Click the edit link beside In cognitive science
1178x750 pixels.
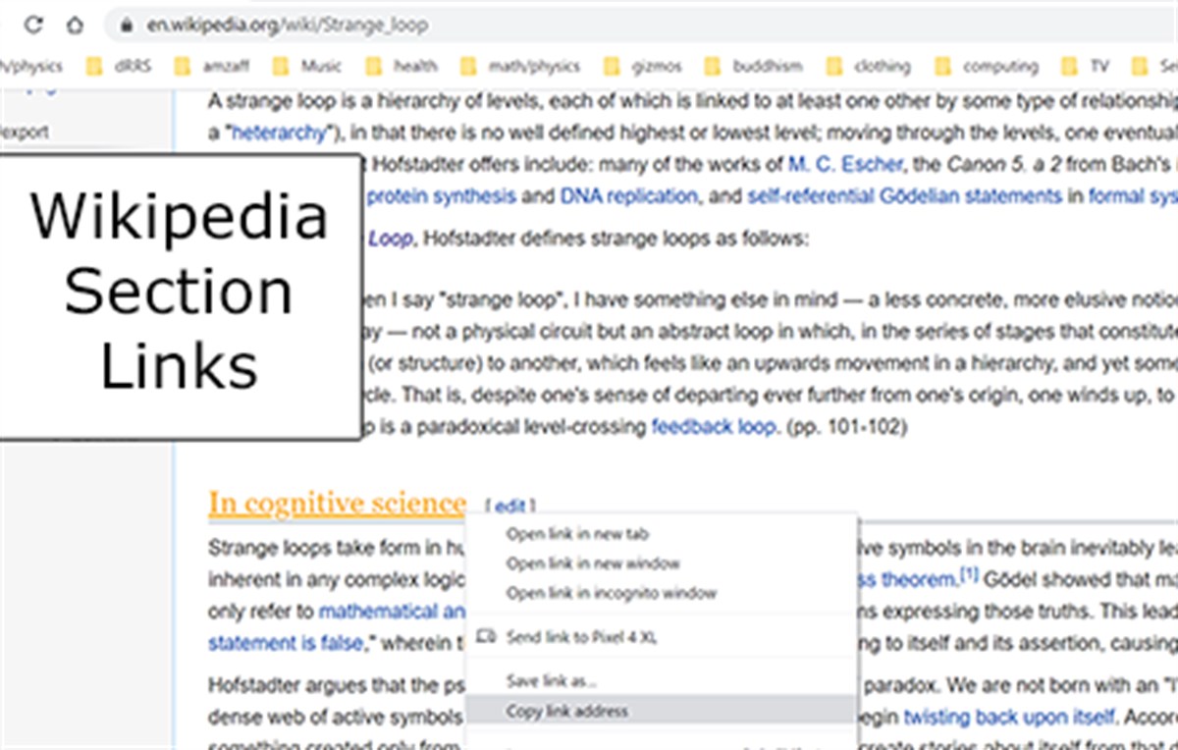[510, 507]
